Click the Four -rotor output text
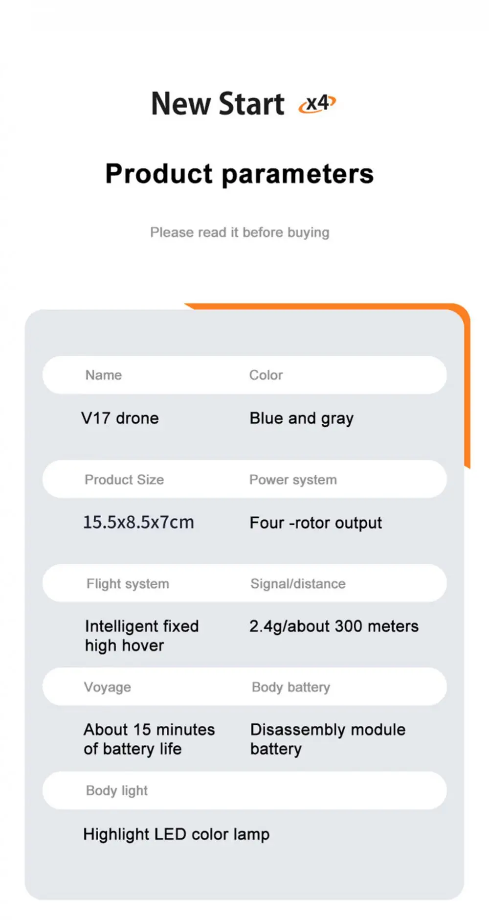This screenshot has width=489, height=920. point(315,523)
